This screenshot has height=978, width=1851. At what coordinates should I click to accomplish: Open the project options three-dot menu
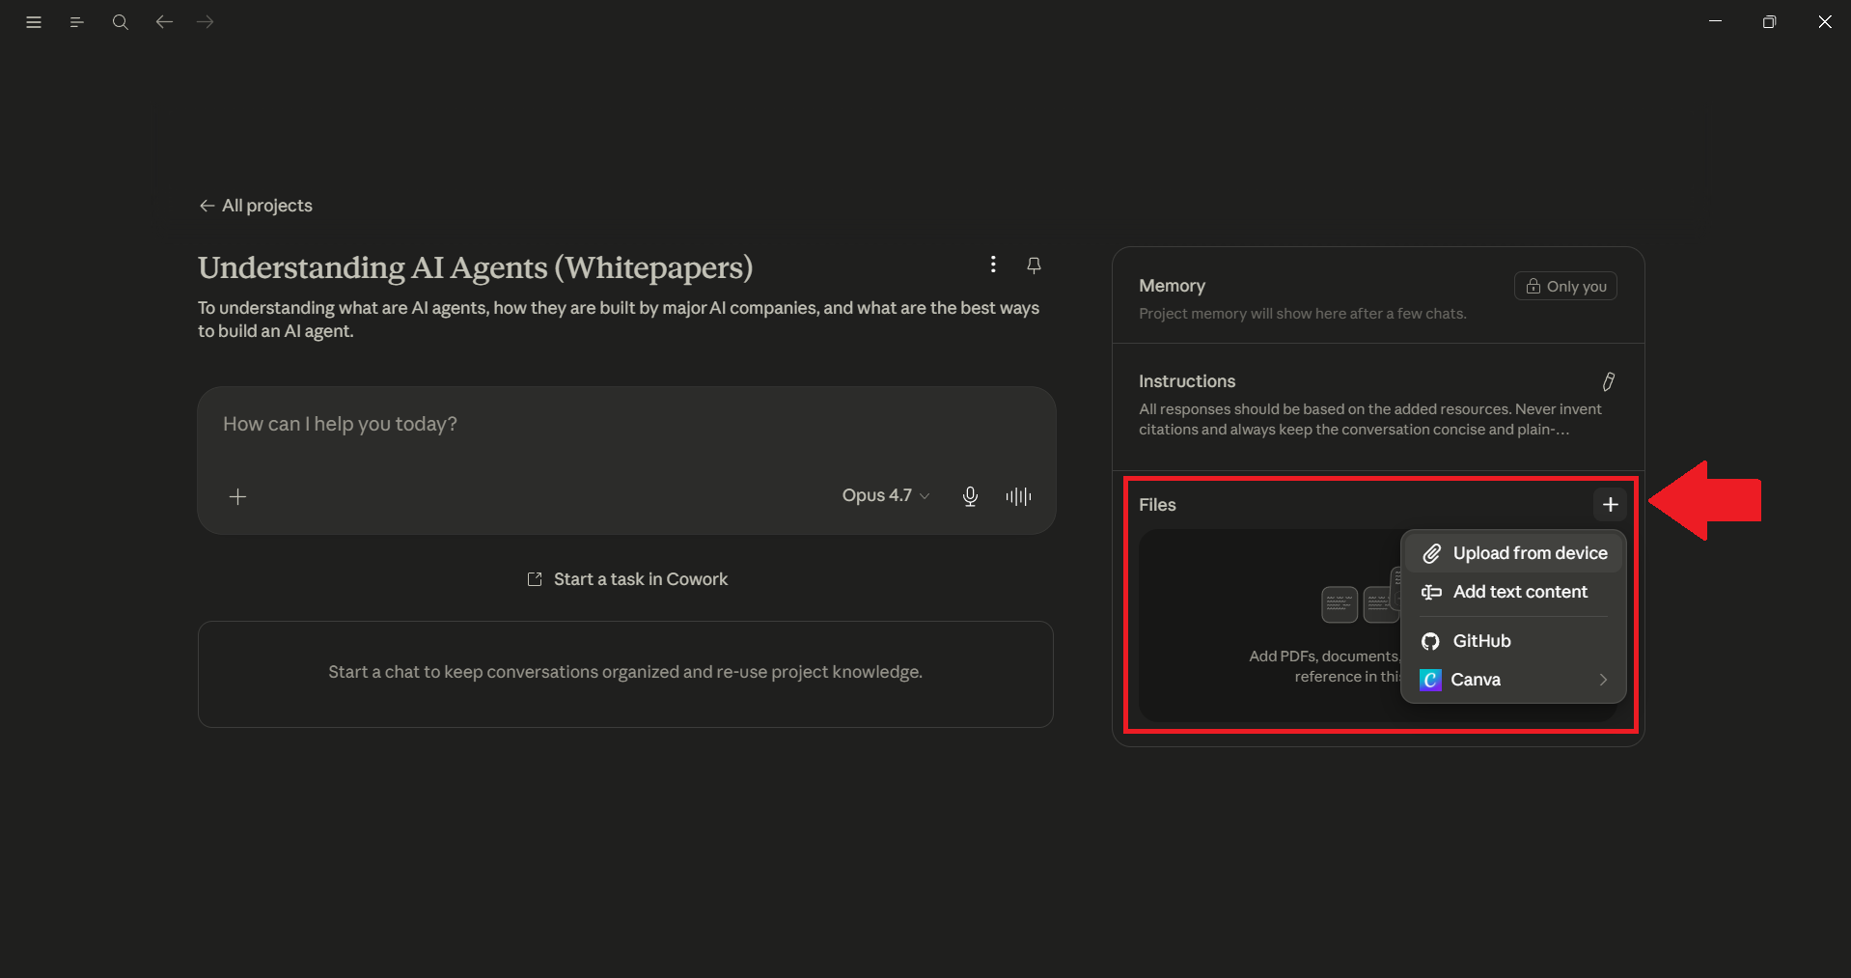[x=993, y=265]
